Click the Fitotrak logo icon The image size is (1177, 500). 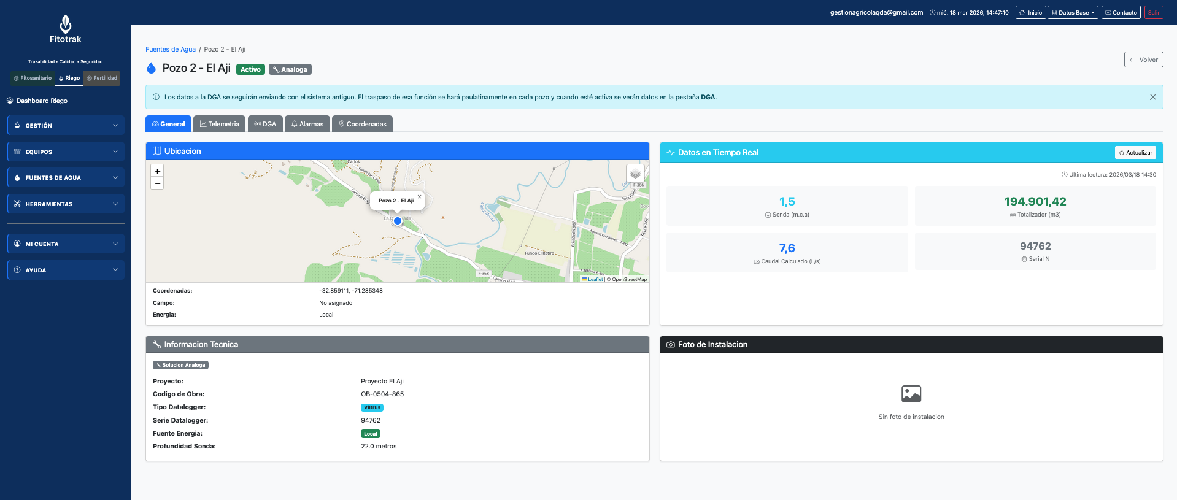click(65, 25)
